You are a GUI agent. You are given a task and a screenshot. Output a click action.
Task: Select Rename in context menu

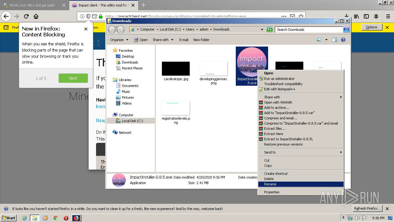coord(301,184)
